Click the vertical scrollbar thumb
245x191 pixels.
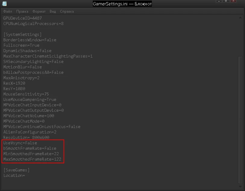pyautogui.click(x=240, y=120)
